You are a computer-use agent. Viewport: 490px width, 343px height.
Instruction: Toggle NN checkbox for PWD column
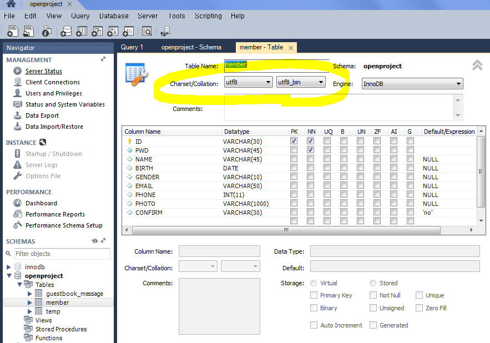point(310,150)
